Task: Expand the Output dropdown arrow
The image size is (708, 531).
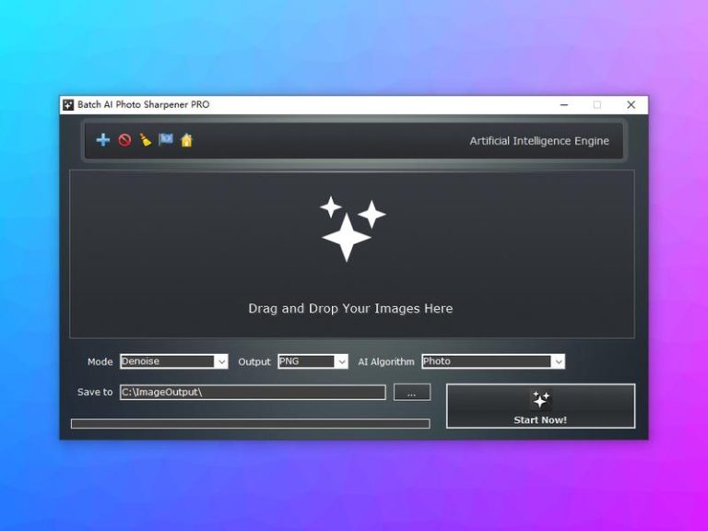Action: (x=342, y=361)
